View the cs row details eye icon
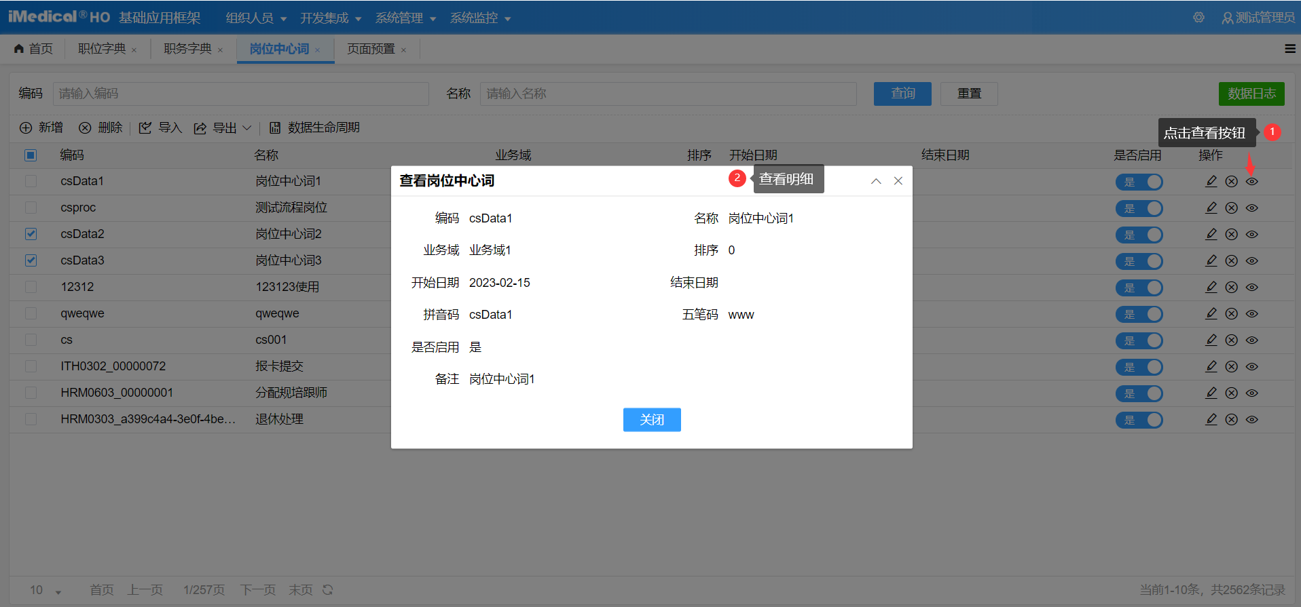1301x607 pixels. coord(1252,340)
